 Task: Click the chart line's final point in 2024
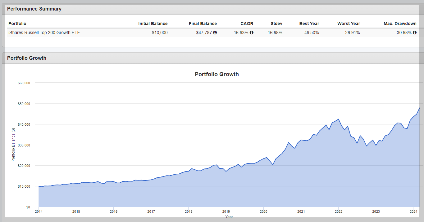(420, 108)
